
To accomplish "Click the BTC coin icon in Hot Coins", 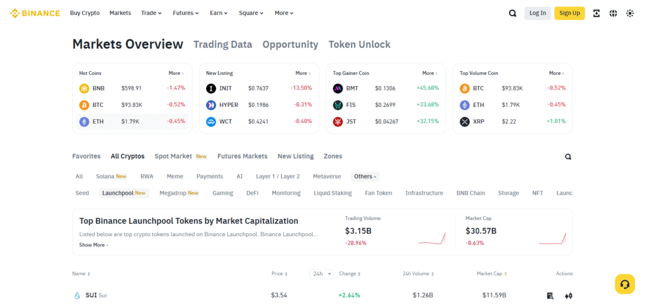I will 84,105.
